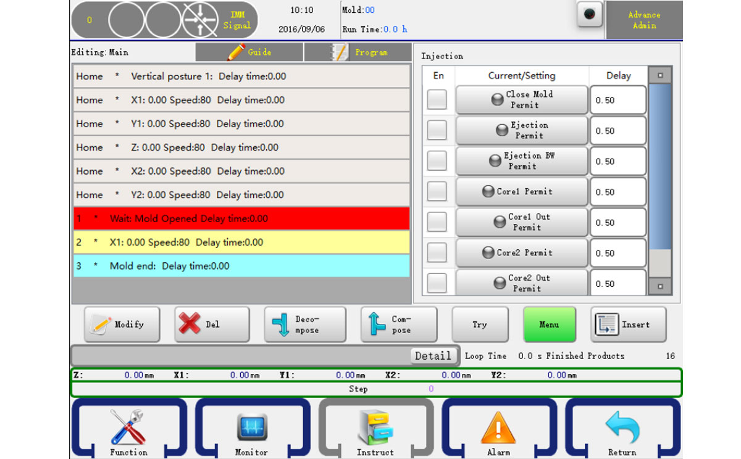Enable the Close Mold Permit checkbox
The width and height of the screenshot is (741, 459).
tap(437, 100)
